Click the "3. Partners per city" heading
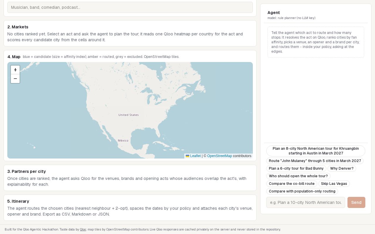This screenshot has height=234, width=375. tap(27, 171)
